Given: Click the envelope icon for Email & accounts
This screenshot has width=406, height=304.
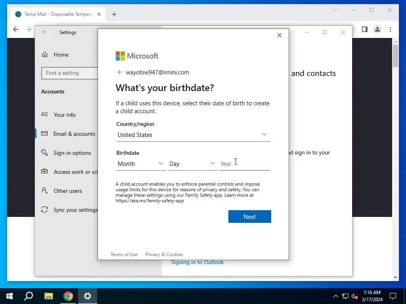Looking at the screenshot, I should pyautogui.click(x=44, y=133).
